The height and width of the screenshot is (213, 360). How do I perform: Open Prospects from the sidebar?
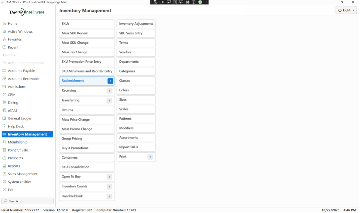(27, 158)
